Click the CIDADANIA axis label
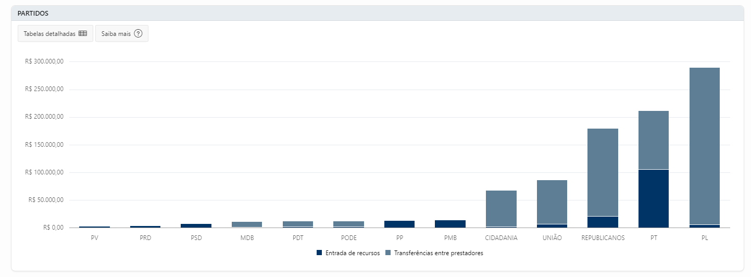This screenshot has height=277, width=751. click(x=502, y=238)
